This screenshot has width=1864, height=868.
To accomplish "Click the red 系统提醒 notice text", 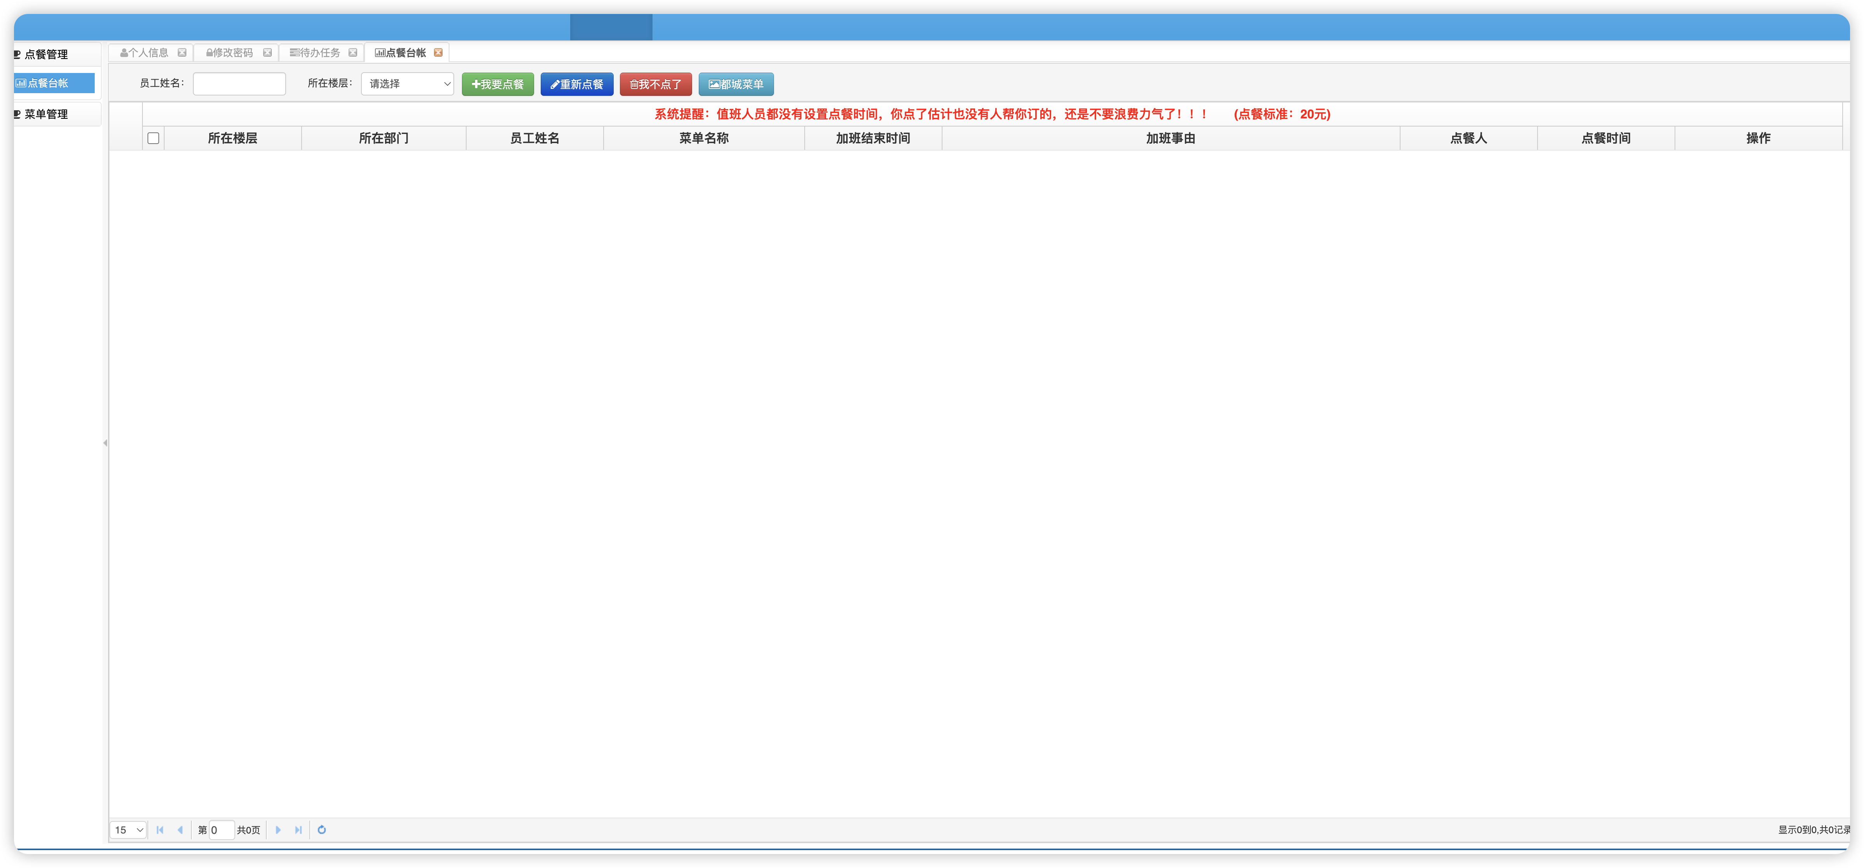I will 992,115.
